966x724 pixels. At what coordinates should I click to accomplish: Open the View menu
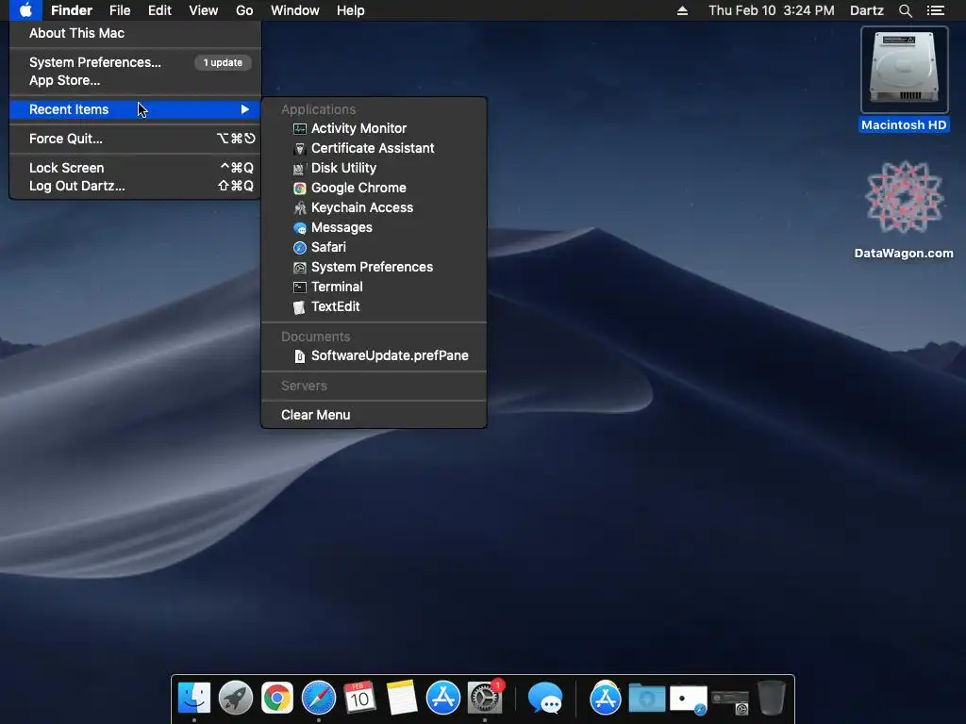pos(204,10)
